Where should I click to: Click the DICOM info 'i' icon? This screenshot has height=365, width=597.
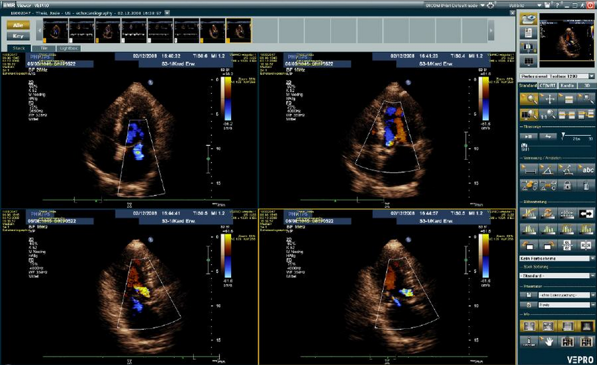529,342
